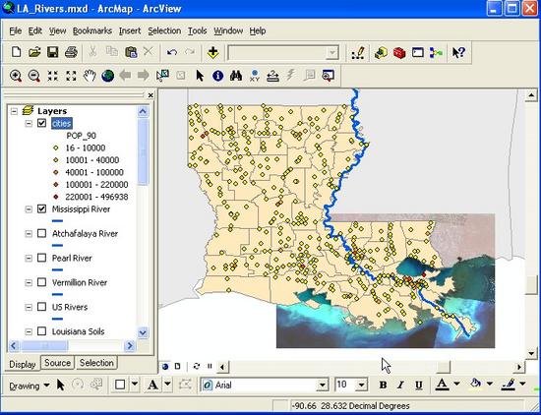Undo the last action
This screenshot has height=415, width=541.
click(x=171, y=52)
